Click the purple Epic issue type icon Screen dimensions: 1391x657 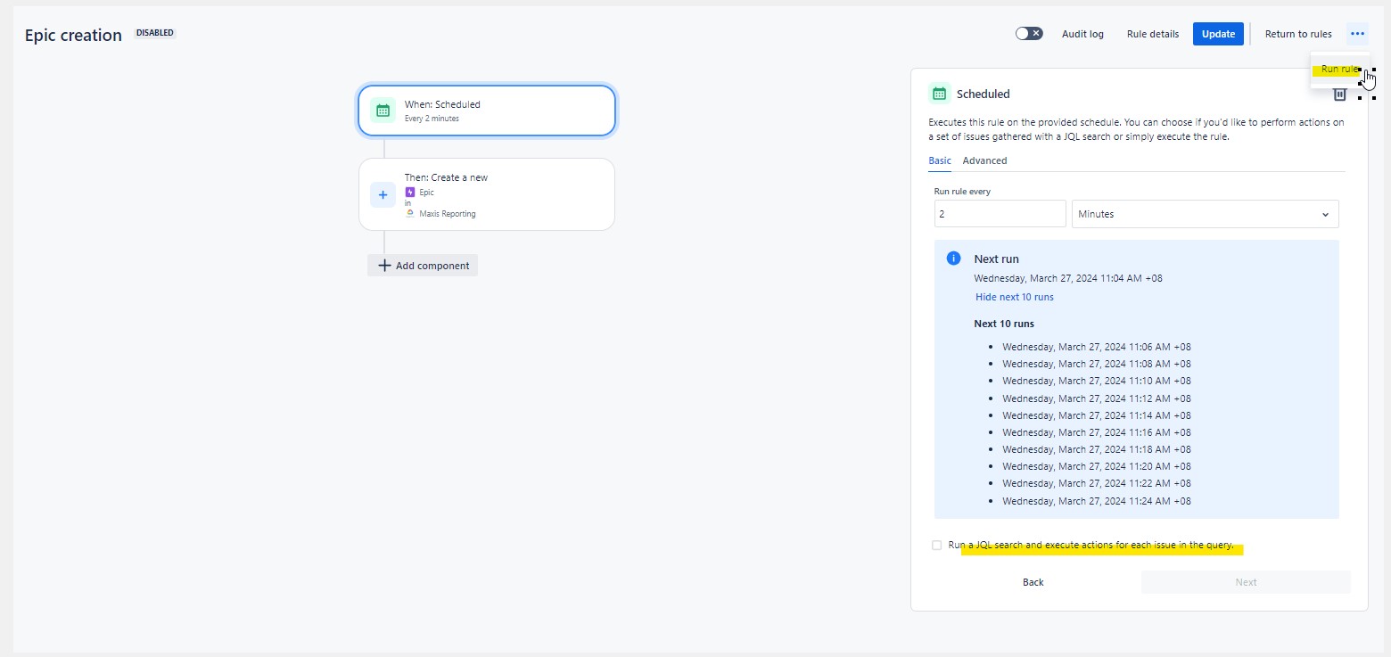click(x=410, y=192)
